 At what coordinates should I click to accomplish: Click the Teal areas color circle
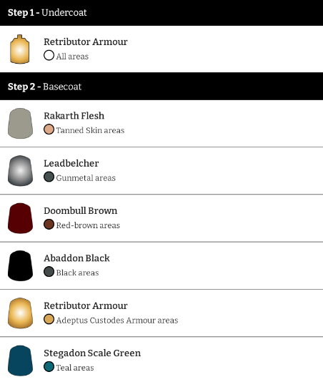pos(49,367)
